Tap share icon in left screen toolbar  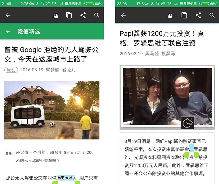tap(83, 15)
